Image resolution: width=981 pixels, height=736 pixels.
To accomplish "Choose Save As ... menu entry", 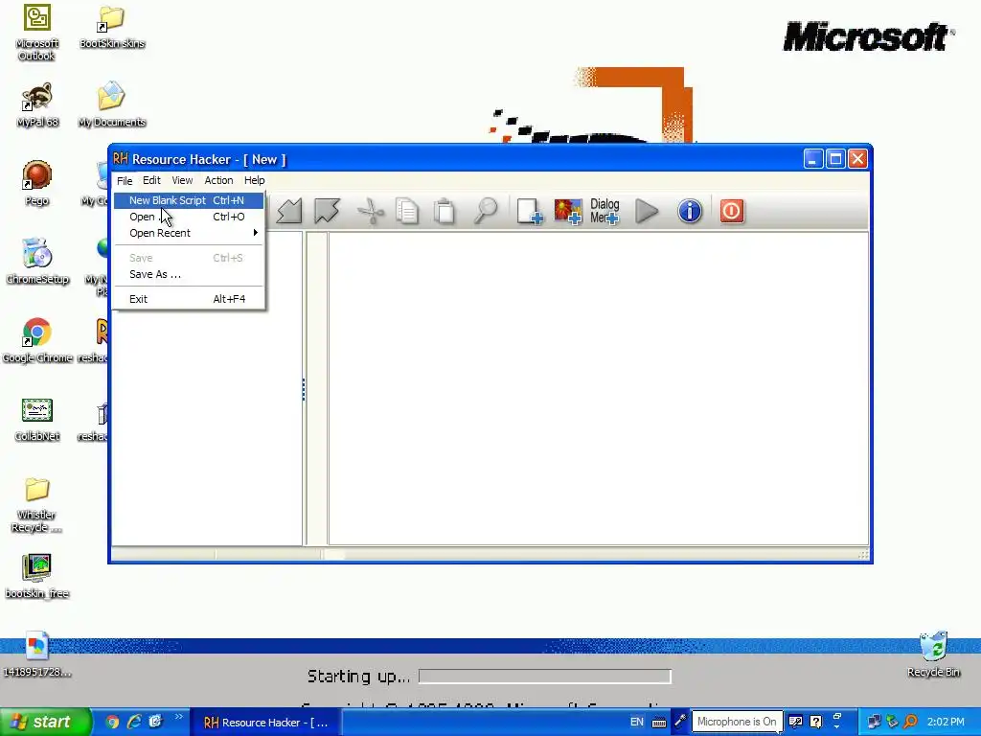I will point(189,274).
